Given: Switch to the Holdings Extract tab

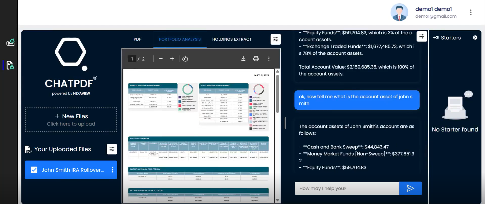Looking at the screenshot, I should pyautogui.click(x=232, y=39).
